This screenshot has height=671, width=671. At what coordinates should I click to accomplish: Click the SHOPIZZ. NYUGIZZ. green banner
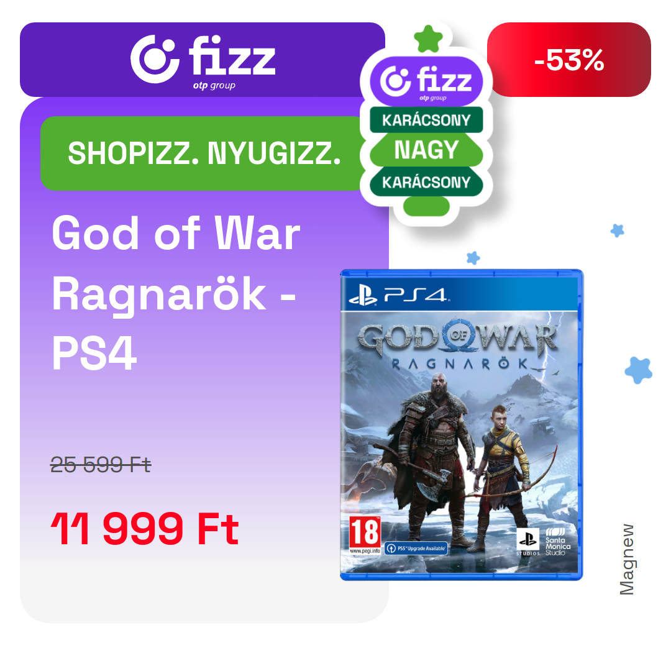(204, 153)
